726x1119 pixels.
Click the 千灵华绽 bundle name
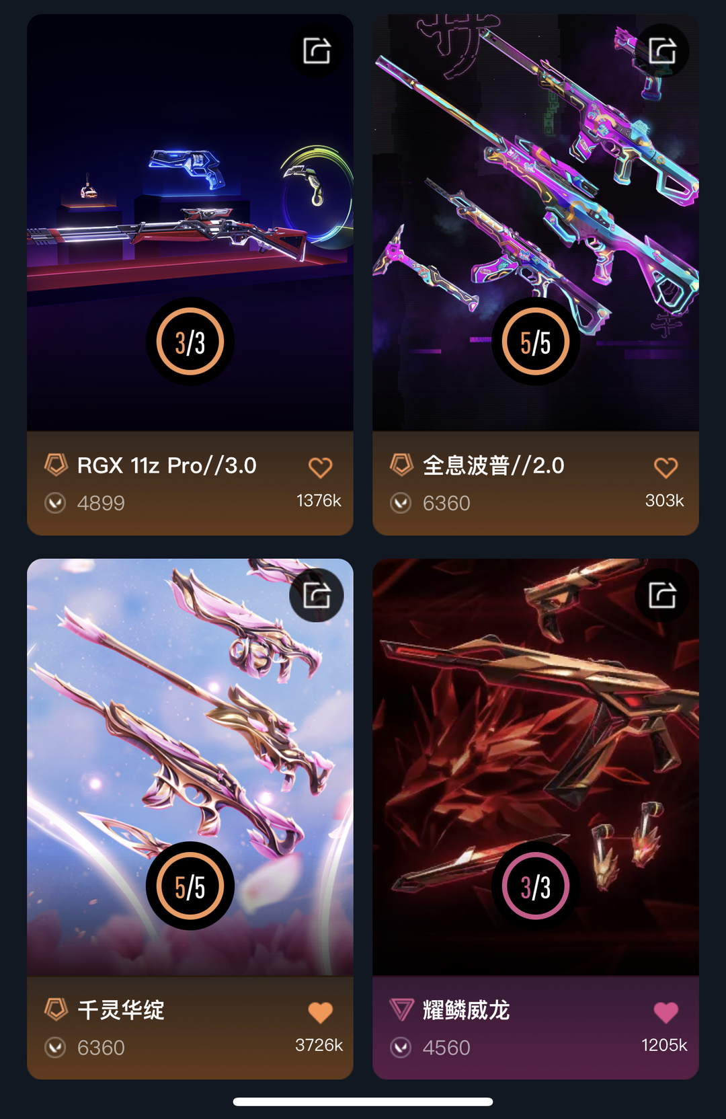click(121, 1010)
